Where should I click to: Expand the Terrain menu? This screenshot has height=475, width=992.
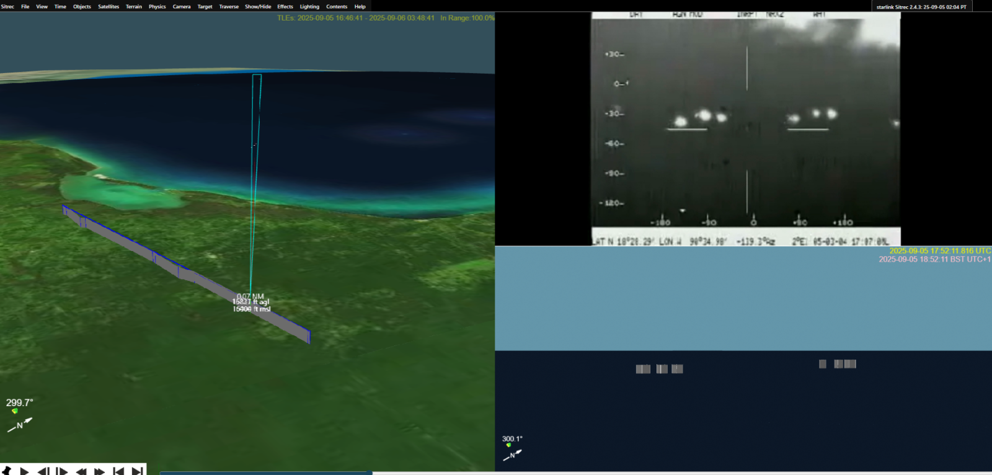point(133,7)
